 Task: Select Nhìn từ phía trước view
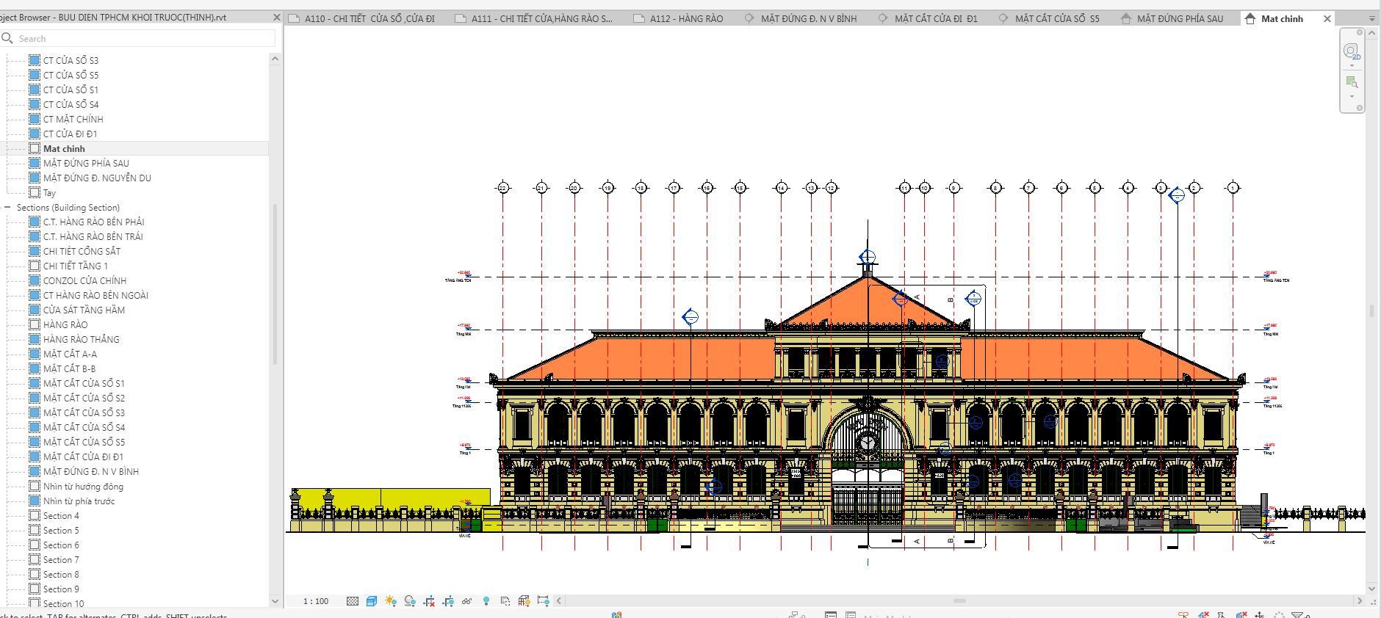pyautogui.click(x=79, y=501)
